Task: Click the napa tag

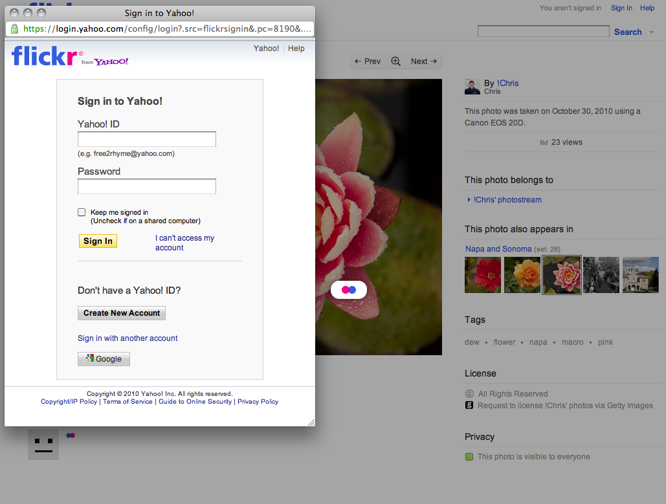Action: pyautogui.click(x=538, y=342)
